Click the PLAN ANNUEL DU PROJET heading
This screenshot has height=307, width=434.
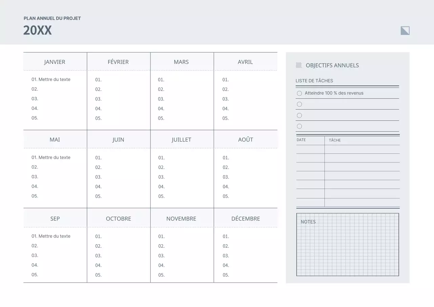pyautogui.click(x=52, y=18)
